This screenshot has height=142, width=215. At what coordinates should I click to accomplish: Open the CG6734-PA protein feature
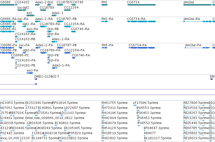tap(142, 48)
